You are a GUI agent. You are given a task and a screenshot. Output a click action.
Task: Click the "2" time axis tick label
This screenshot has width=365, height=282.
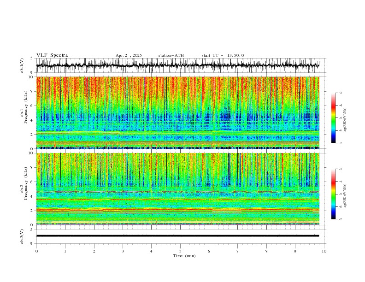coord(94,251)
